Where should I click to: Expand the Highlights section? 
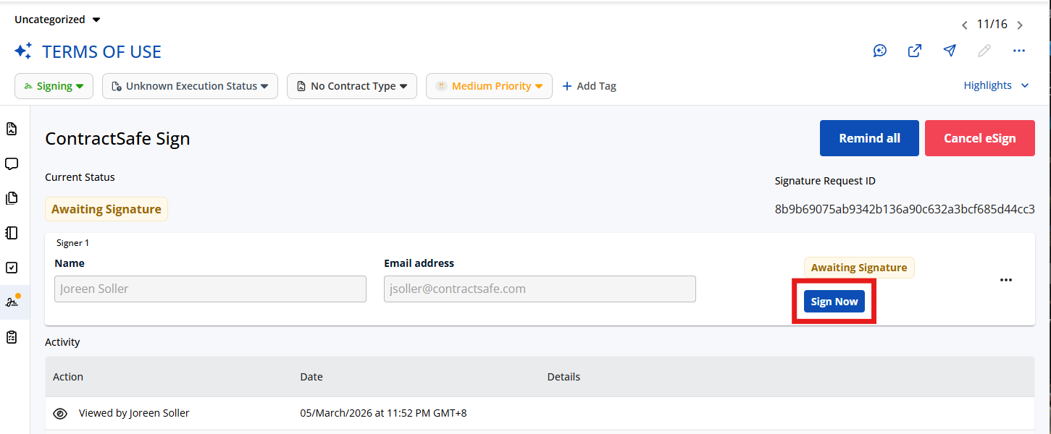click(x=996, y=85)
